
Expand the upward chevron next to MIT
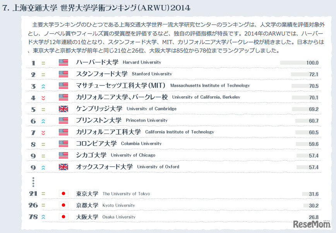click(x=43, y=86)
